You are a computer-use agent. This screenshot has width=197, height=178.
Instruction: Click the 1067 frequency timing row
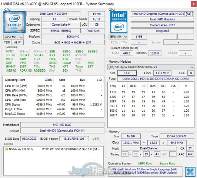tap(151, 101)
